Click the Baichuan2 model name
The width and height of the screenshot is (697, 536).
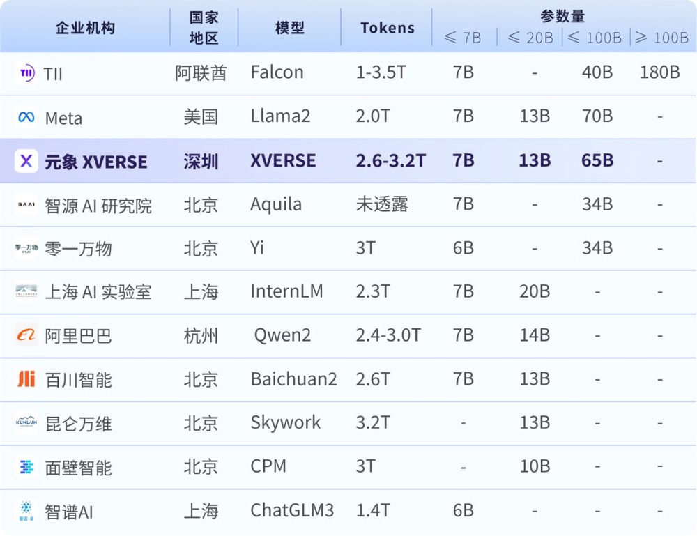pos(293,379)
